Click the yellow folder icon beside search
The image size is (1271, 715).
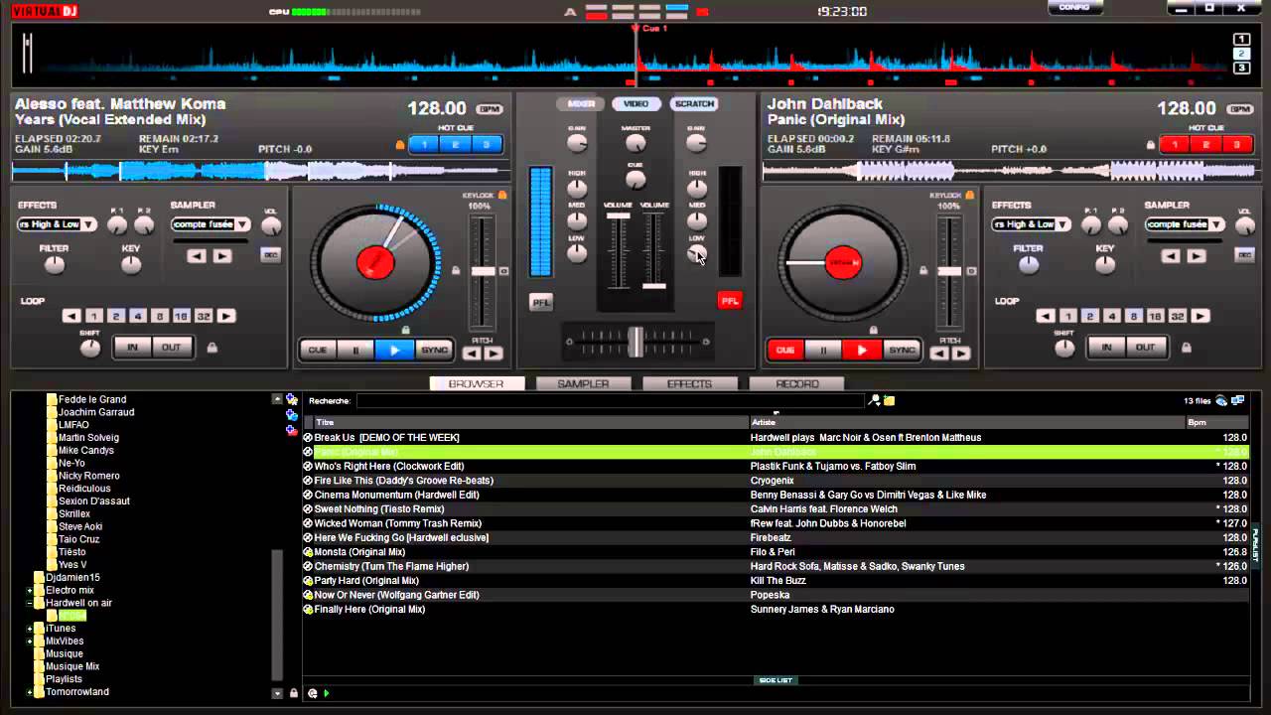pyautogui.click(x=890, y=400)
